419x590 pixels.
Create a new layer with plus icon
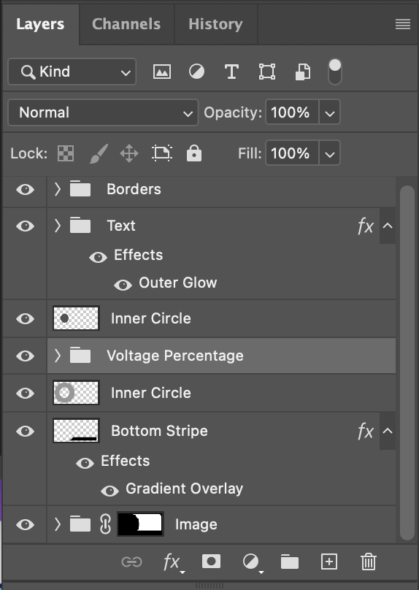click(x=328, y=562)
